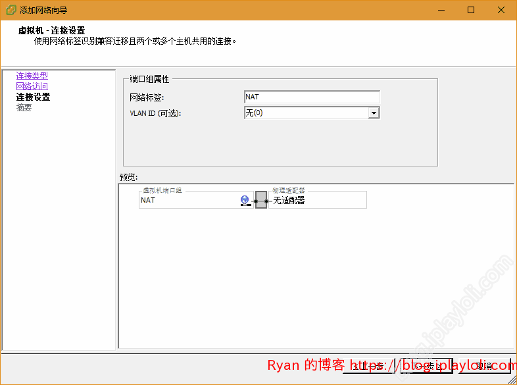This screenshot has width=517, height=385.
Task: Click the 网络标签 field label
Action: pos(147,97)
